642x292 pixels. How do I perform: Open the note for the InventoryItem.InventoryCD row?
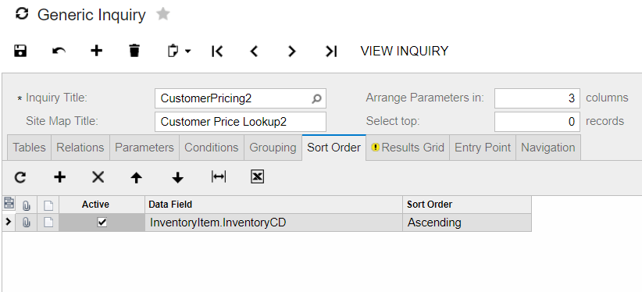coord(48,223)
